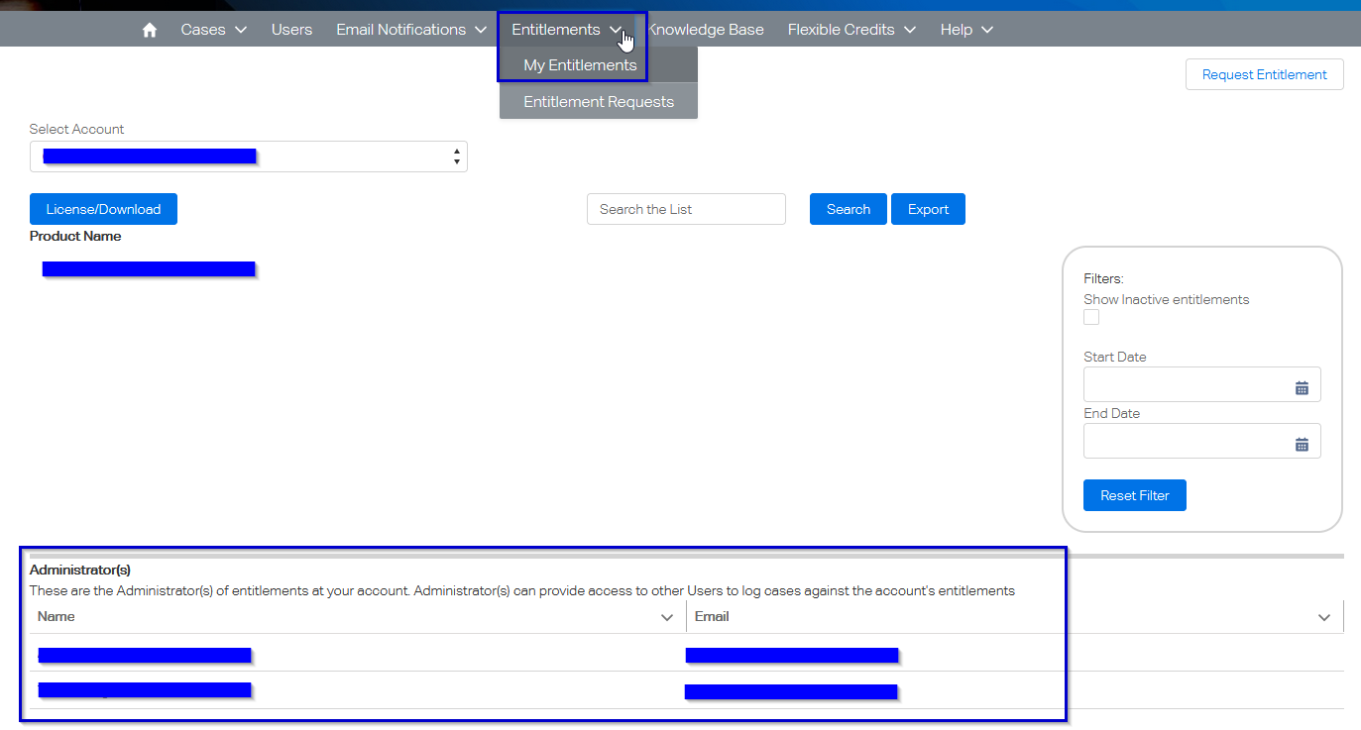Viewport: 1361px width, 730px height.
Task: Export the entitlement list
Action: [928, 209]
